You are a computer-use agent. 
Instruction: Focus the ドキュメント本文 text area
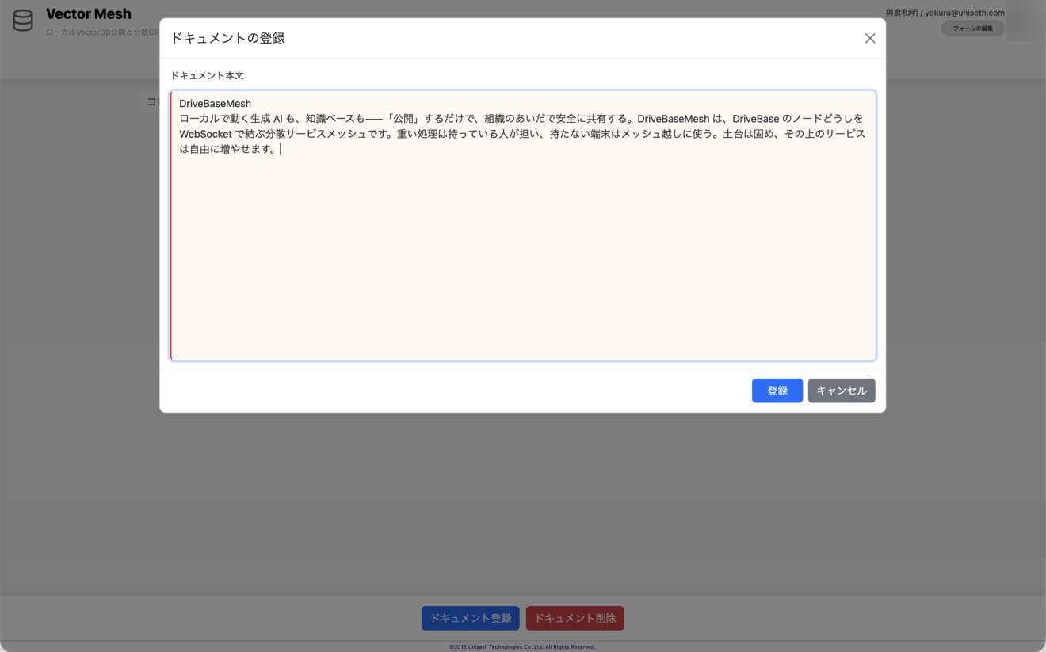coord(523,226)
